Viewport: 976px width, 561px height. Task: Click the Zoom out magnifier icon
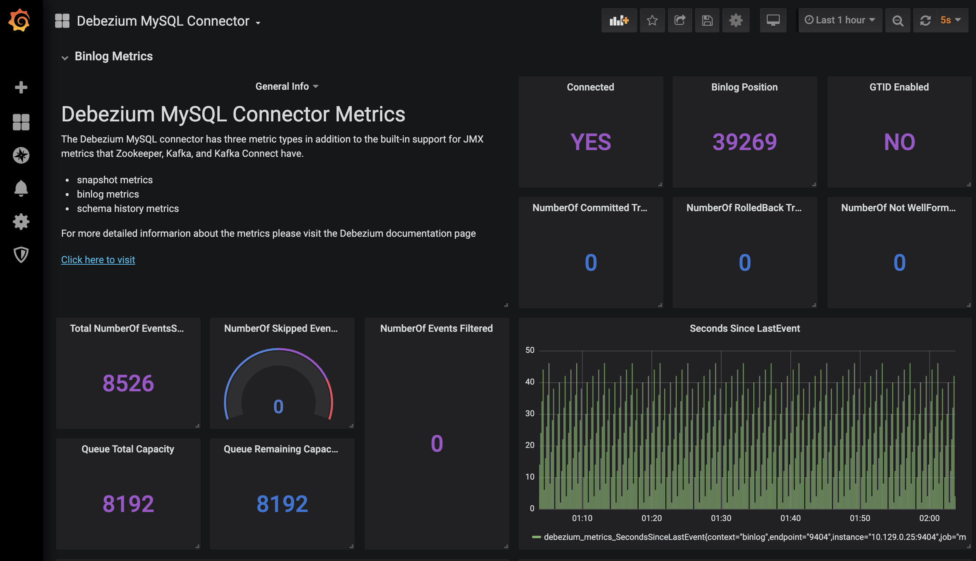[898, 21]
